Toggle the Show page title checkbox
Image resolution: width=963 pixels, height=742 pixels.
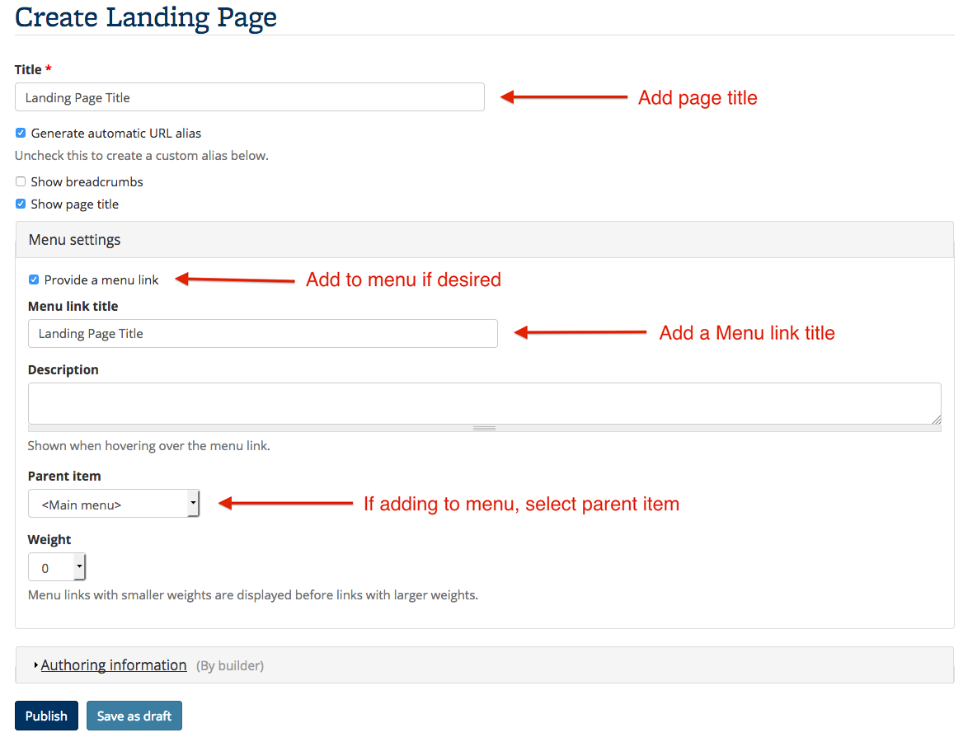pyautogui.click(x=21, y=204)
